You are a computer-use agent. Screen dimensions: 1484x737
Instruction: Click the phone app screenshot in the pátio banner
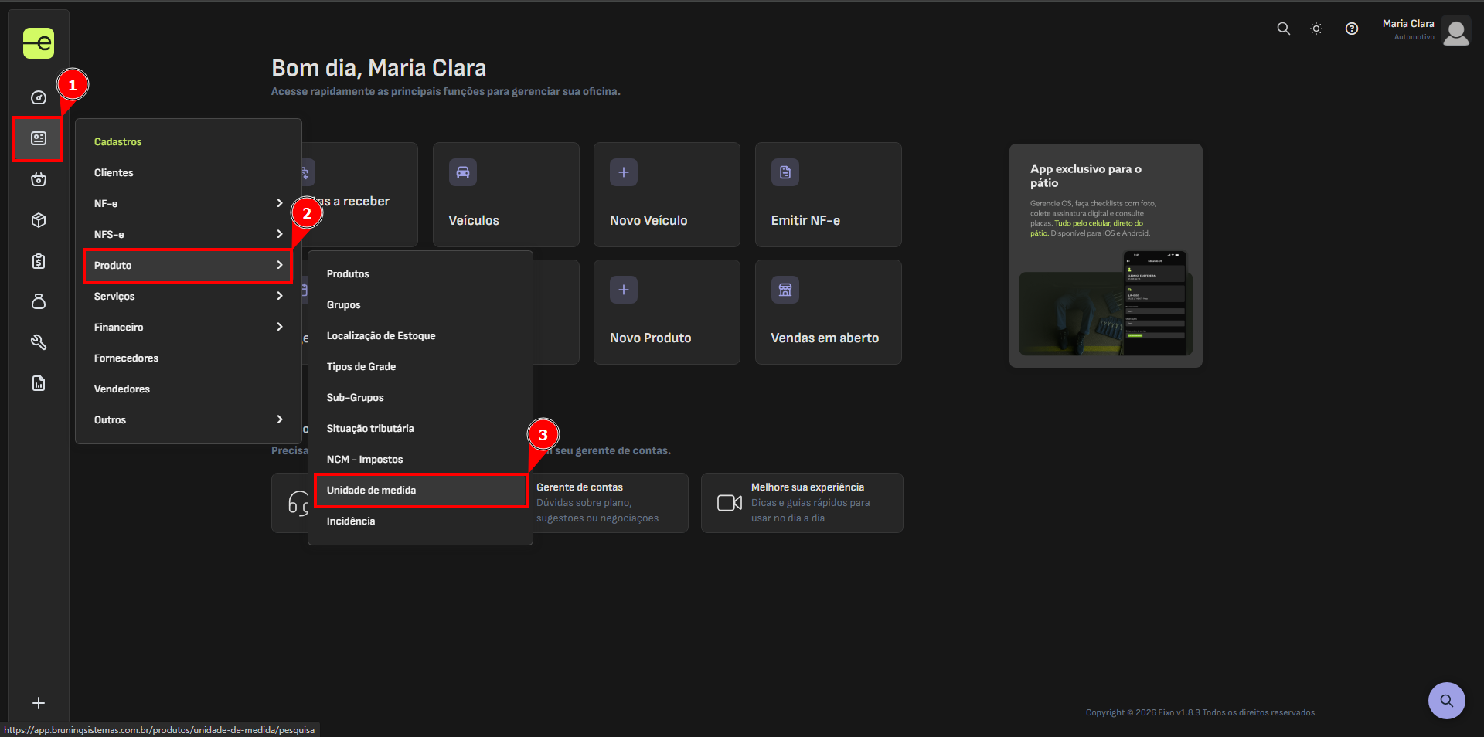point(1155,303)
